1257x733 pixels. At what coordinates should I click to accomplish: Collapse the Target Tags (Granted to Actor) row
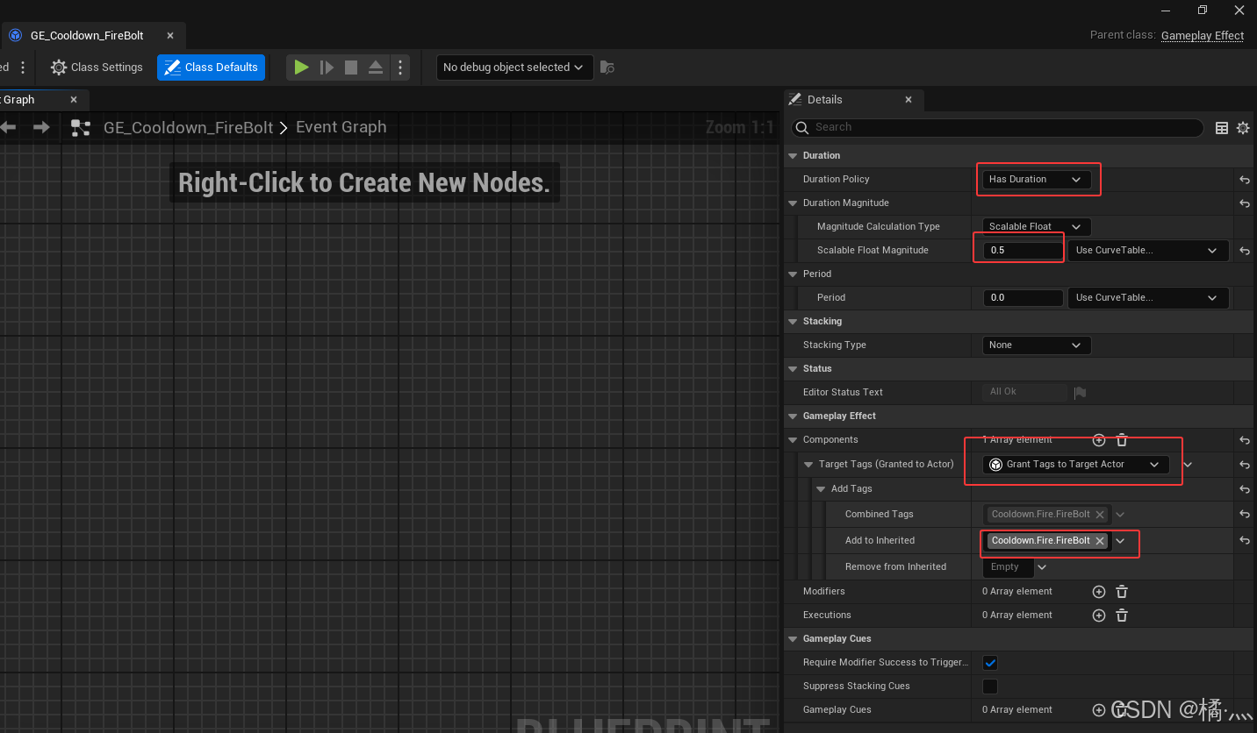(x=809, y=465)
